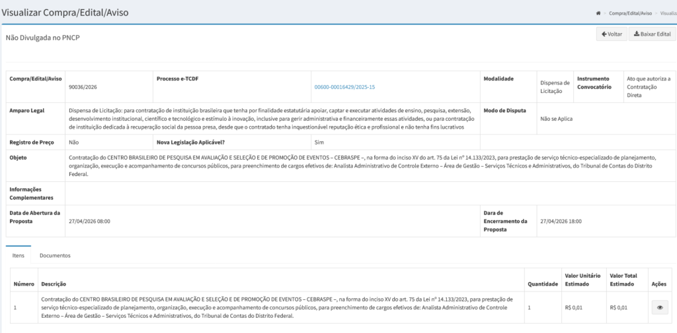The height and width of the screenshot is (333, 677).
Task: Click the opening date 27/04/2026 08:00
Action: pos(89,222)
